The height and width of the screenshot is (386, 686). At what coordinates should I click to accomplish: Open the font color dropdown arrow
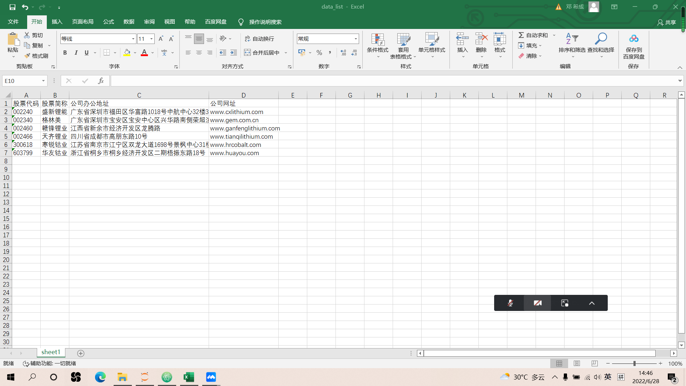153,53
